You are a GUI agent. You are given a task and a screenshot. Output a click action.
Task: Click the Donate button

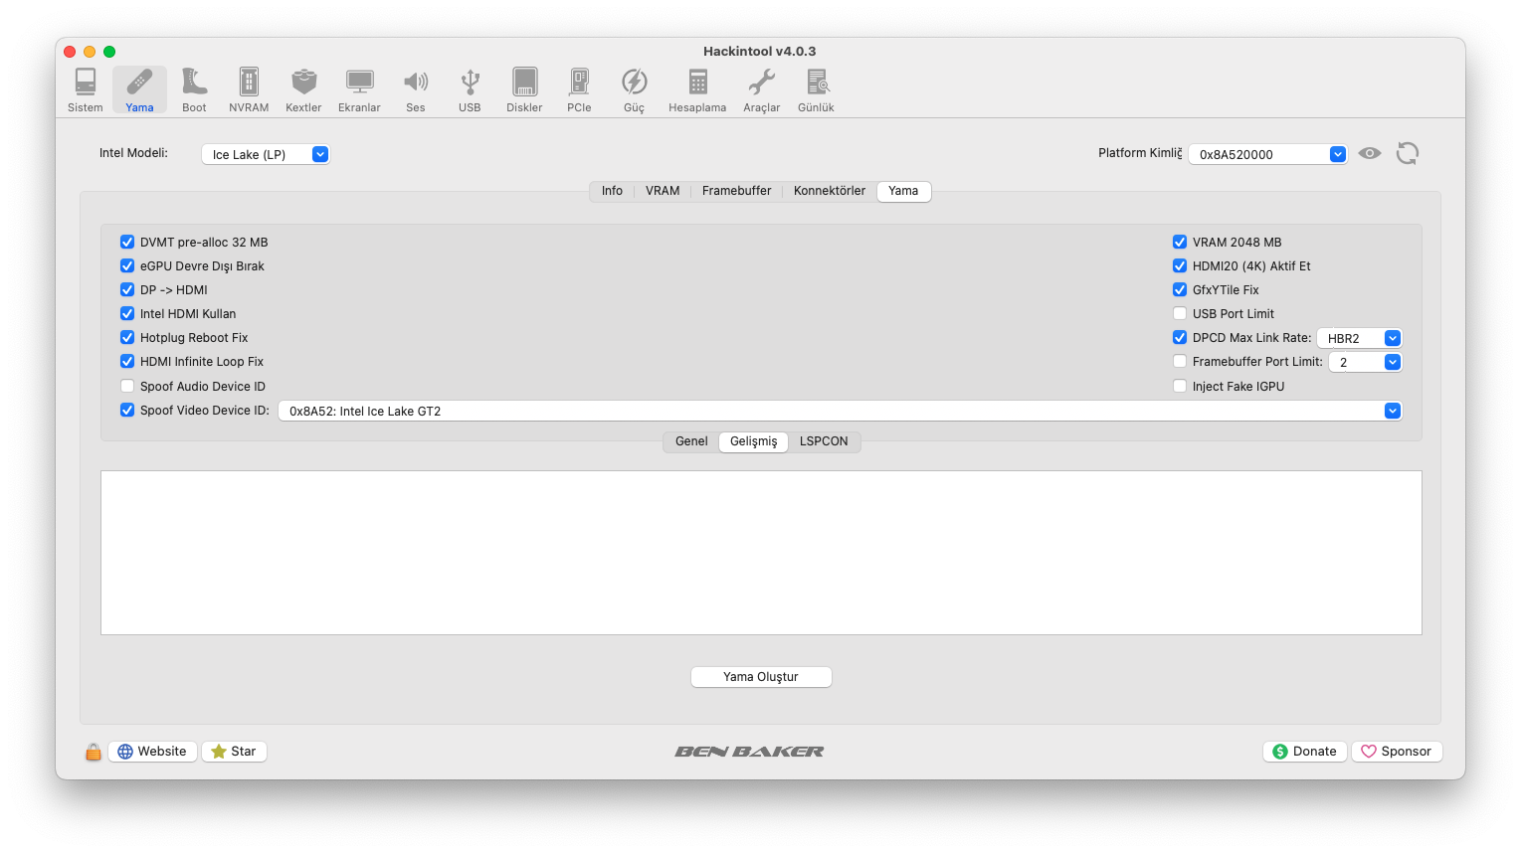pyautogui.click(x=1305, y=752)
